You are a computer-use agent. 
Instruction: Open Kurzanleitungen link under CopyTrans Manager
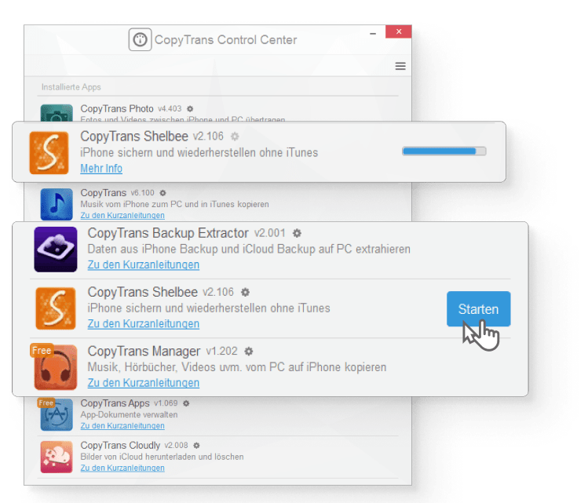[x=143, y=383]
